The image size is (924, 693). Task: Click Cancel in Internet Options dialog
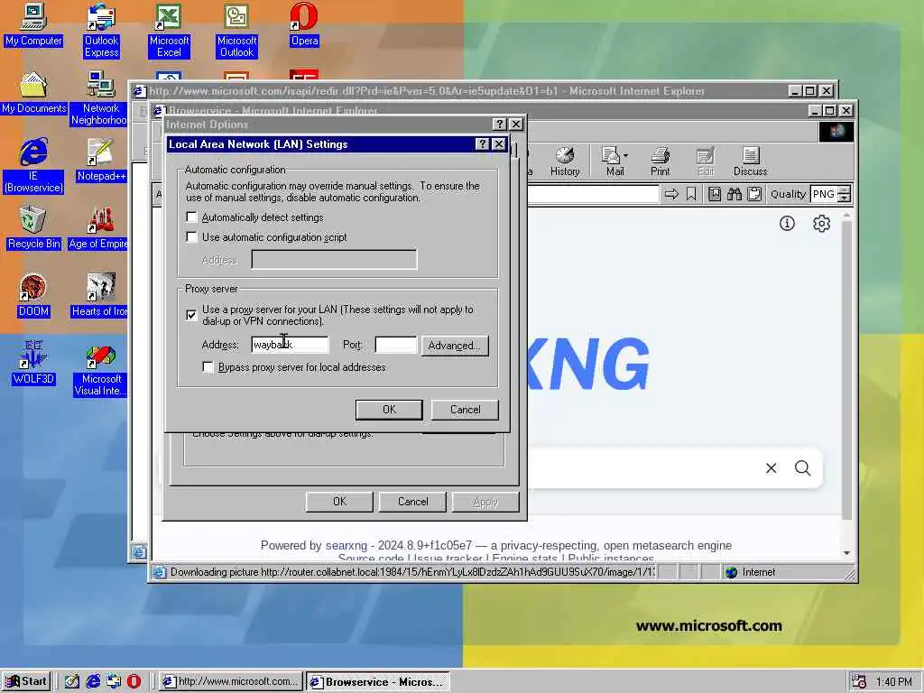pyautogui.click(x=412, y=502)
